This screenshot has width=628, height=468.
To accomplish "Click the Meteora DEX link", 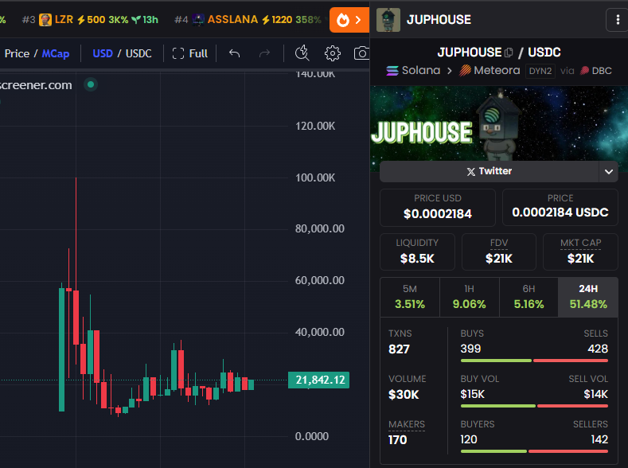I will click(490, 71).
